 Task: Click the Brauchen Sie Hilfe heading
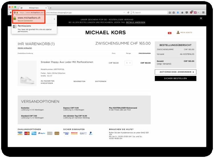click(x=121, y=130)
